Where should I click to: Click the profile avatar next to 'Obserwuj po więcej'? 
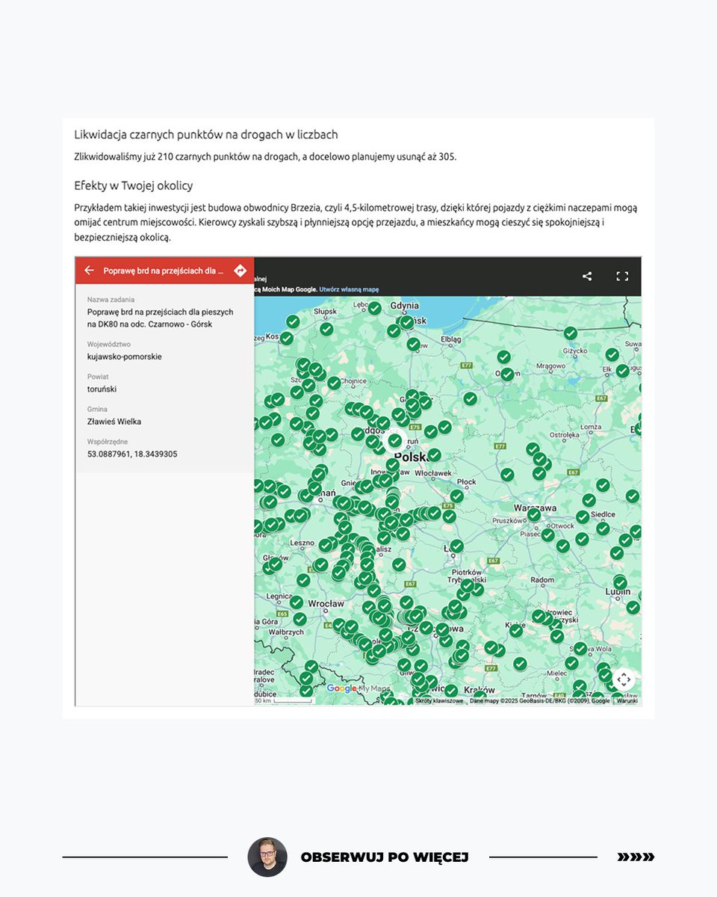[267, 857]
